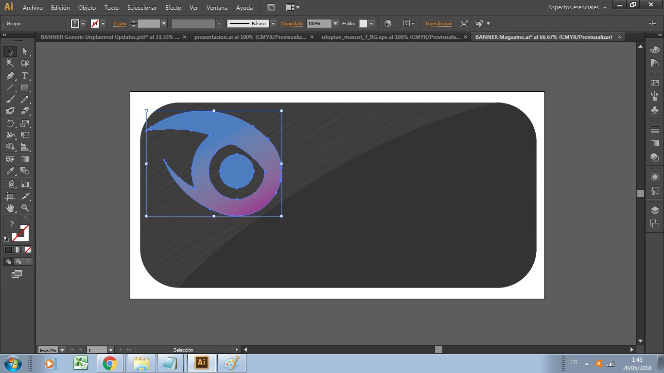Select the Lasso tool

pos(25,64)
